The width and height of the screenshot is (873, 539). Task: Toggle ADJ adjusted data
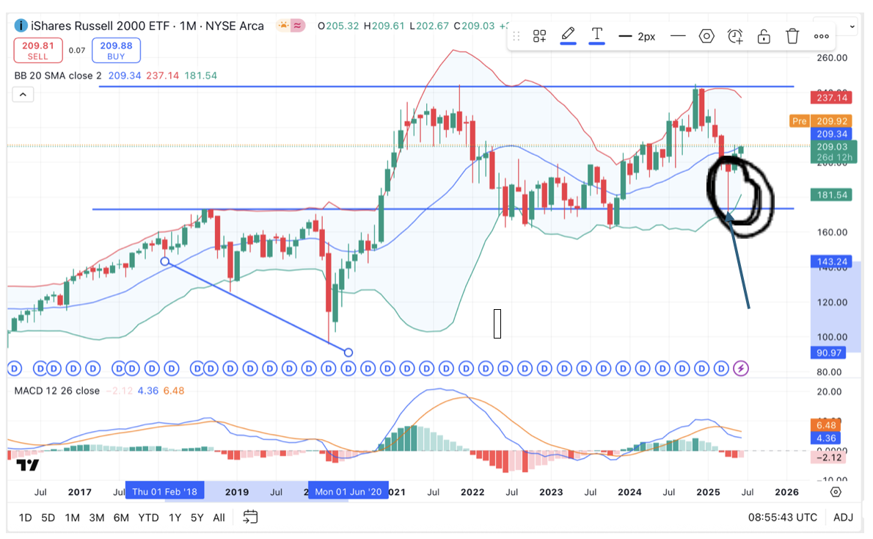tap(843, 518)
